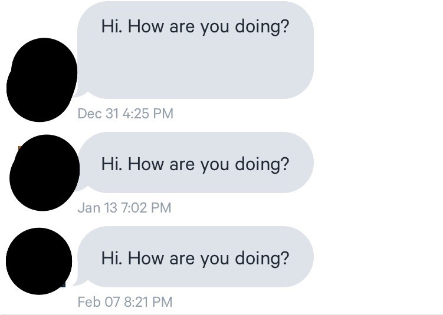Screen dimensions: 443x315
Task: Click the greeting text in the middle message
Action: click(x=195, y=163)
